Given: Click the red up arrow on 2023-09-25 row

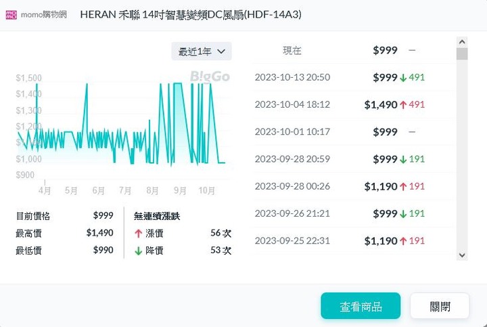Looking at the screenshot, I should click(403, 241).
